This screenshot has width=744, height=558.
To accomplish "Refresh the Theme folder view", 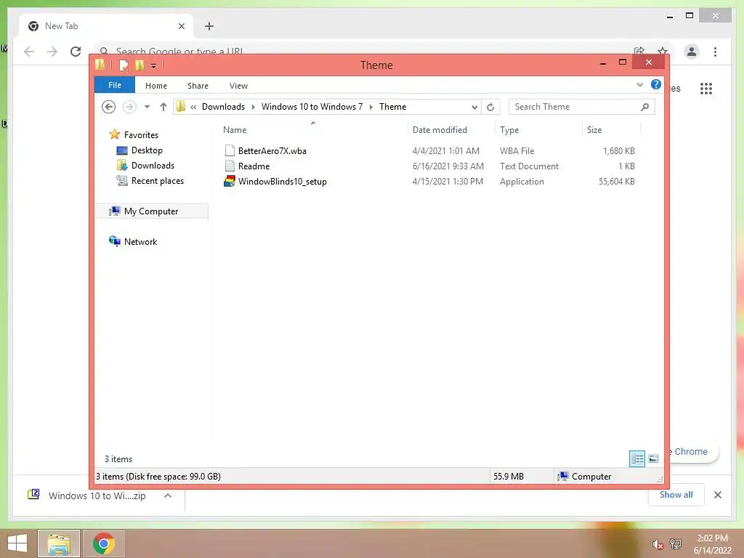I will click(490, 108).
